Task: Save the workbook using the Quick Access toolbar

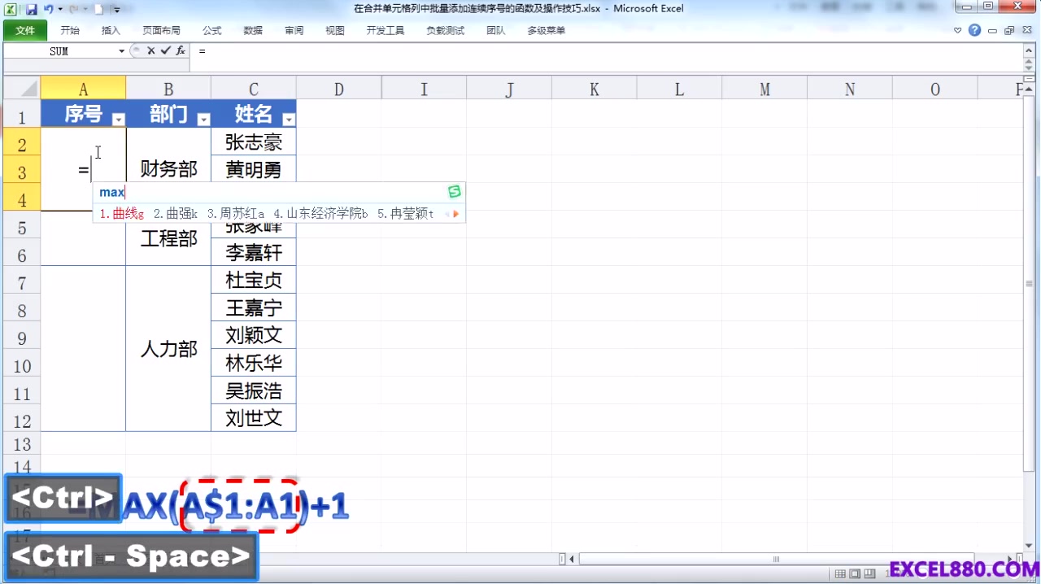Action: [31, 8]
